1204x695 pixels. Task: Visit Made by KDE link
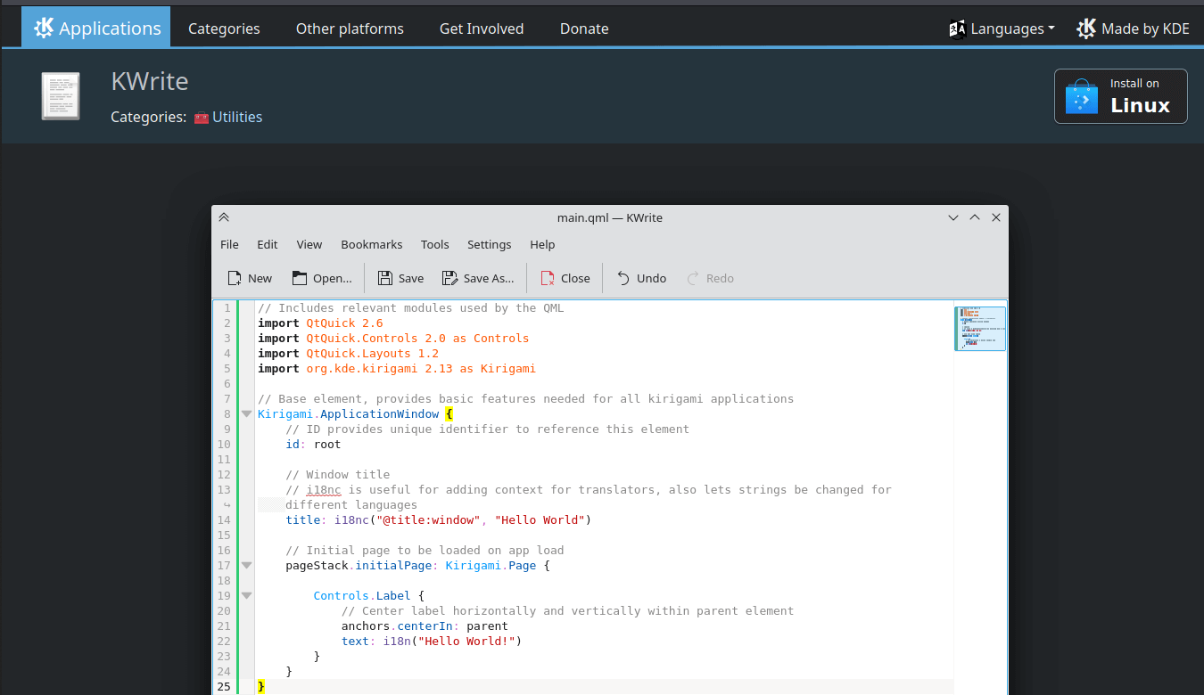coord(1133,29)
